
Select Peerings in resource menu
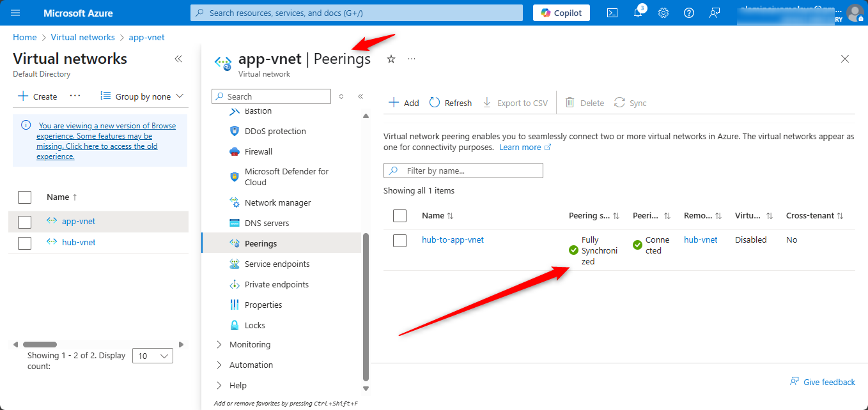[x=281, y=244]
